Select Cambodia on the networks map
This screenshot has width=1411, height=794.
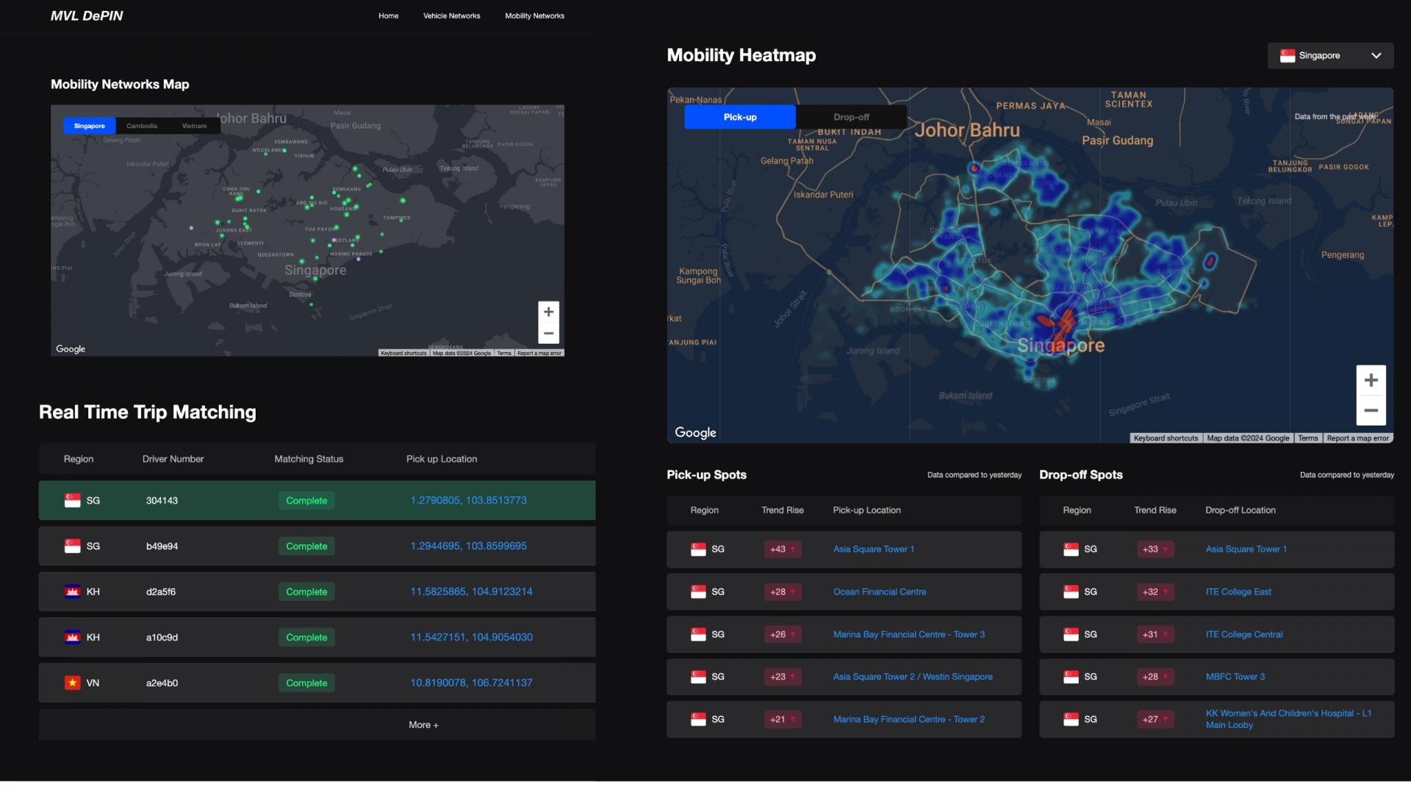click(142, 126)
